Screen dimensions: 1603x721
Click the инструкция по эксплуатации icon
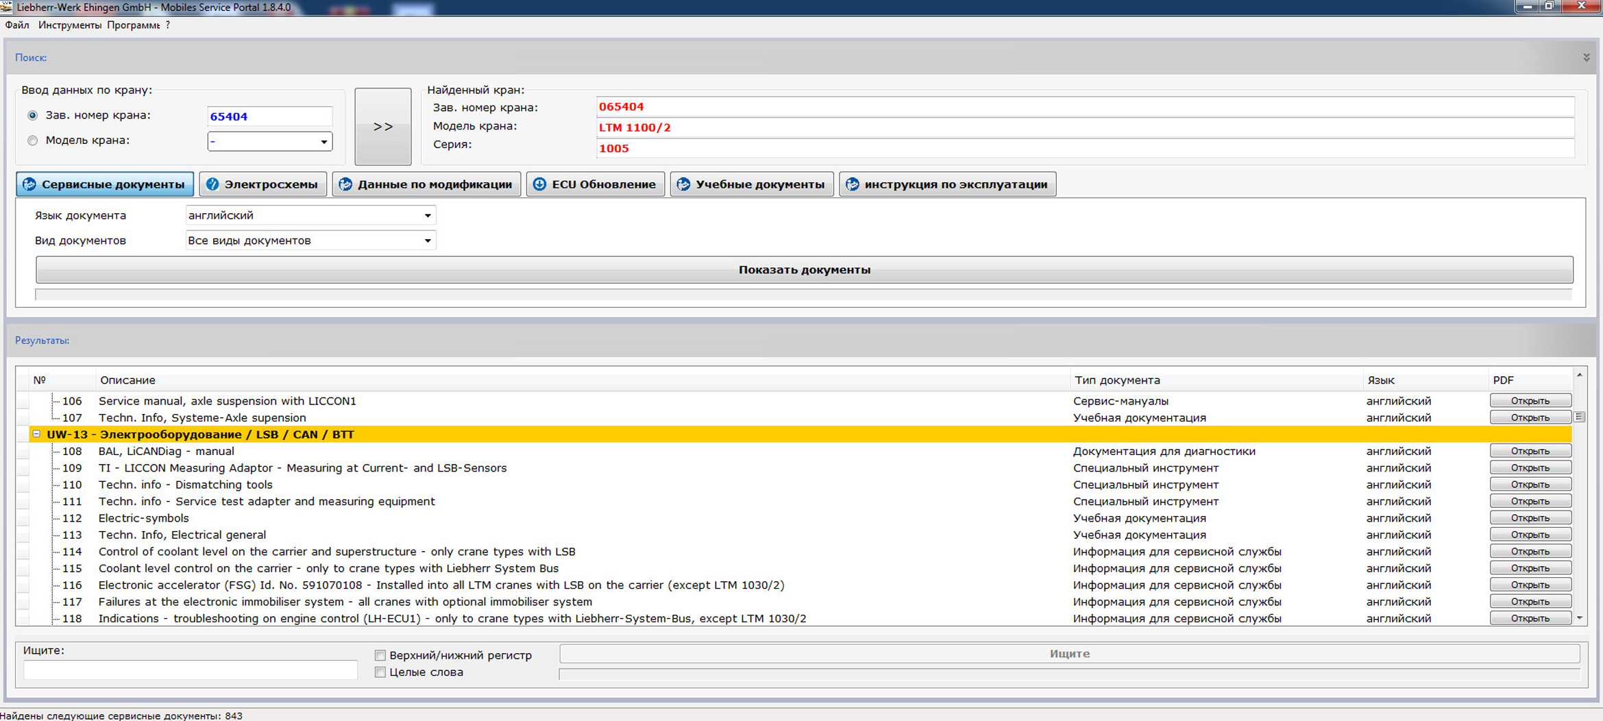pyautogui.click(x=852, y=184)
